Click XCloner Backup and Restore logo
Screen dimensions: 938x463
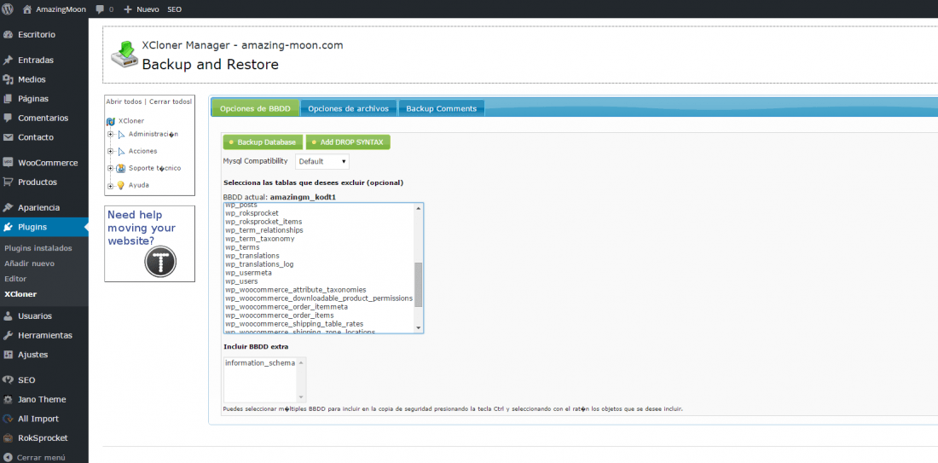[124, 53]
